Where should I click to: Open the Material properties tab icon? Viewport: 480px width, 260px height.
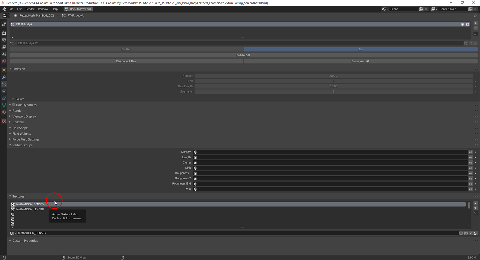pos(4,112)
